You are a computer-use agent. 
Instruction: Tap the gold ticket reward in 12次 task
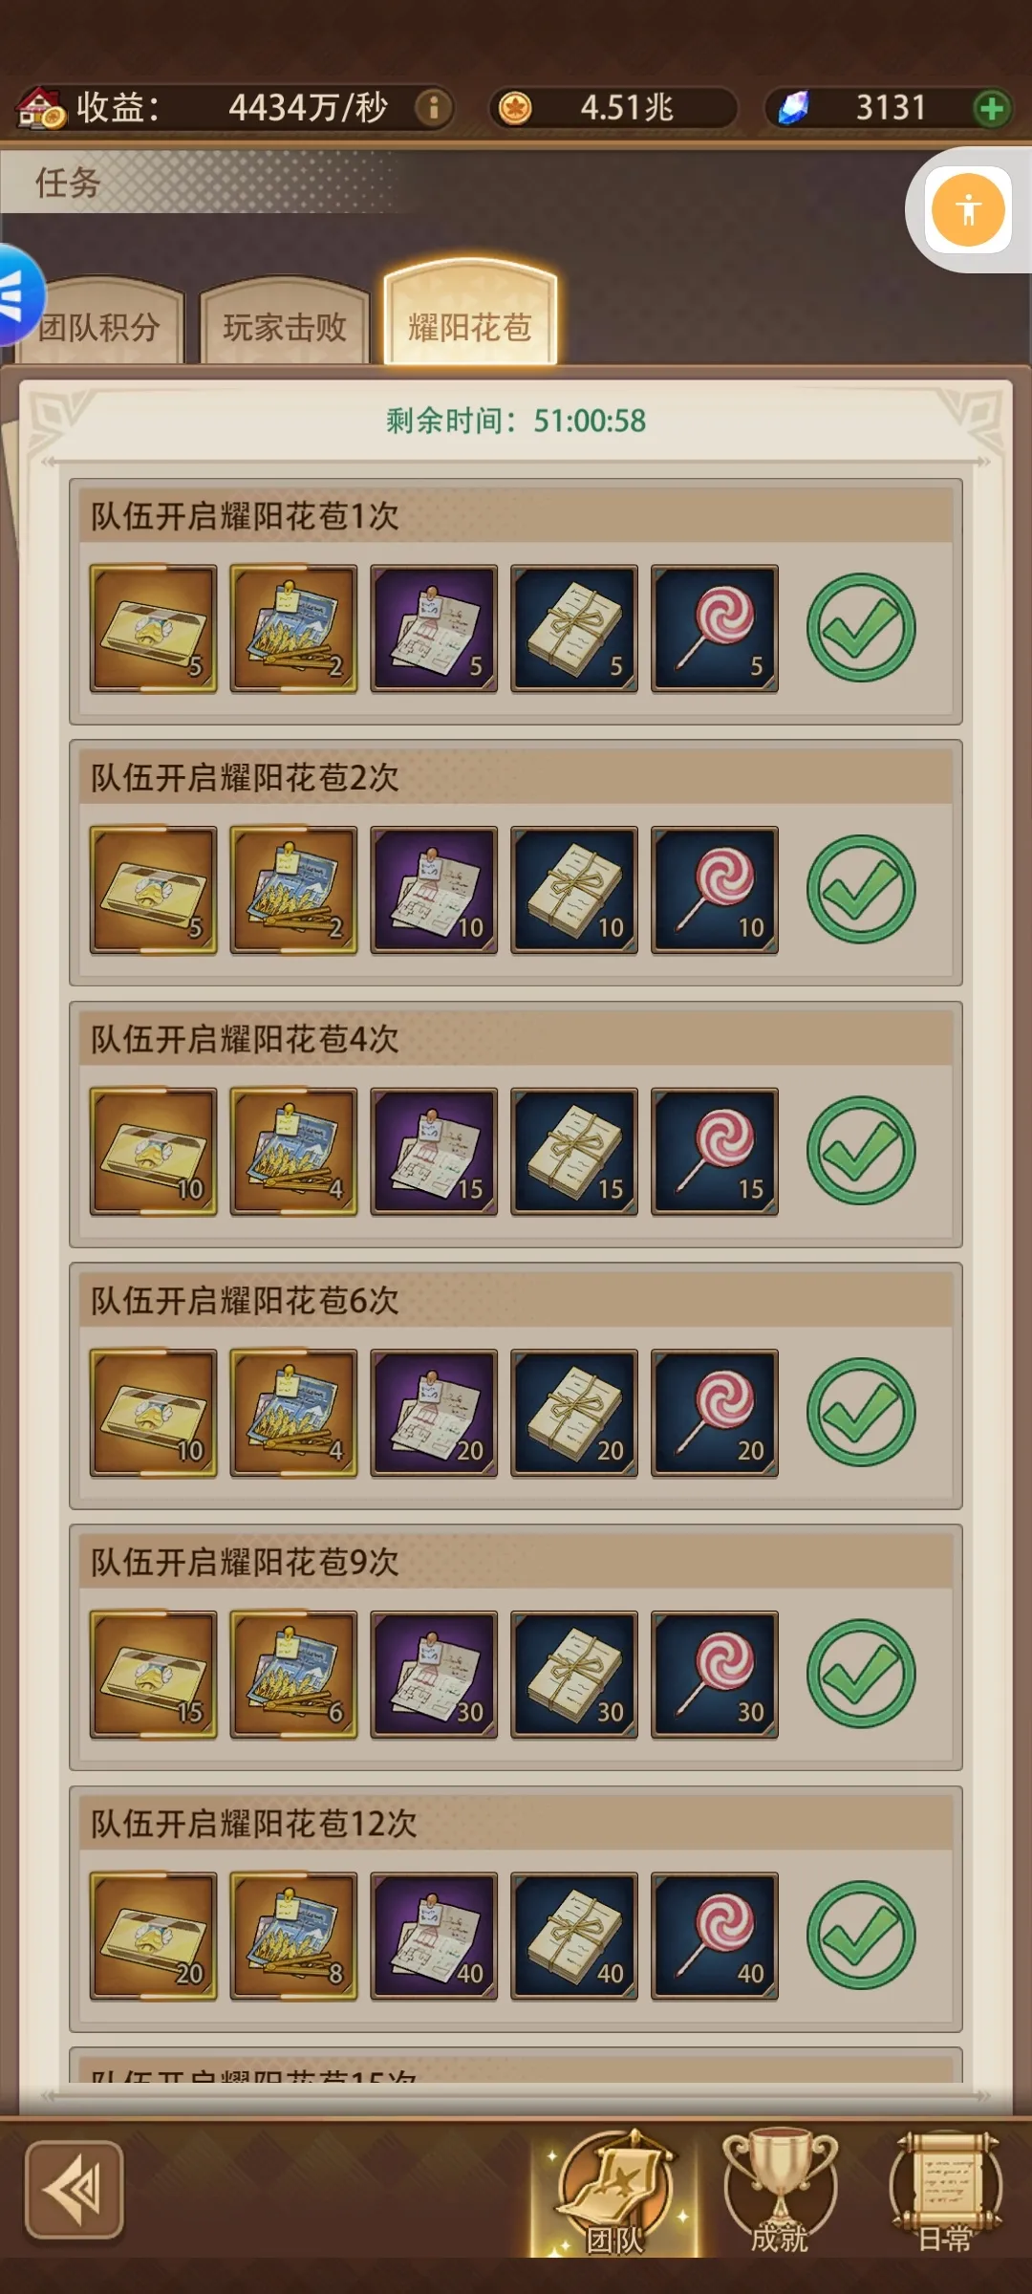click(x=153, y=1937)
